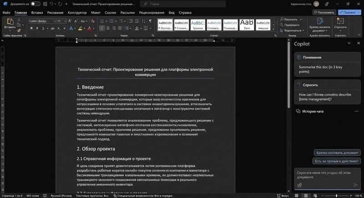Click the Increase Indent icon
Image resolution: width=364 pixels, height=198 pixels.
point(137,21)
